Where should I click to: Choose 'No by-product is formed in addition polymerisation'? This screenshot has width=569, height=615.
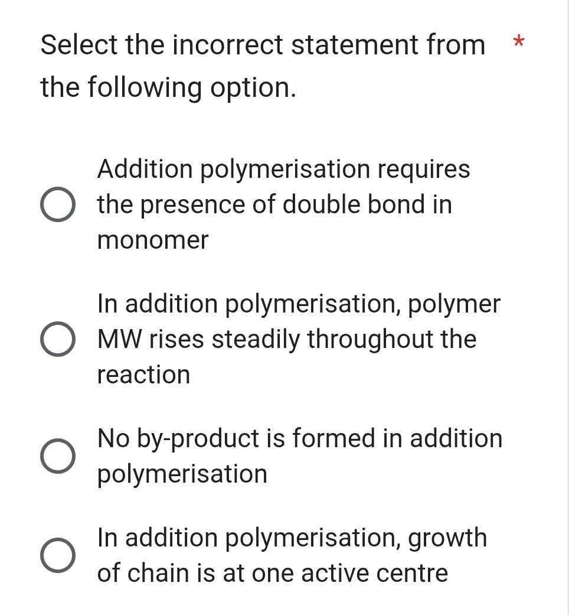58,456
